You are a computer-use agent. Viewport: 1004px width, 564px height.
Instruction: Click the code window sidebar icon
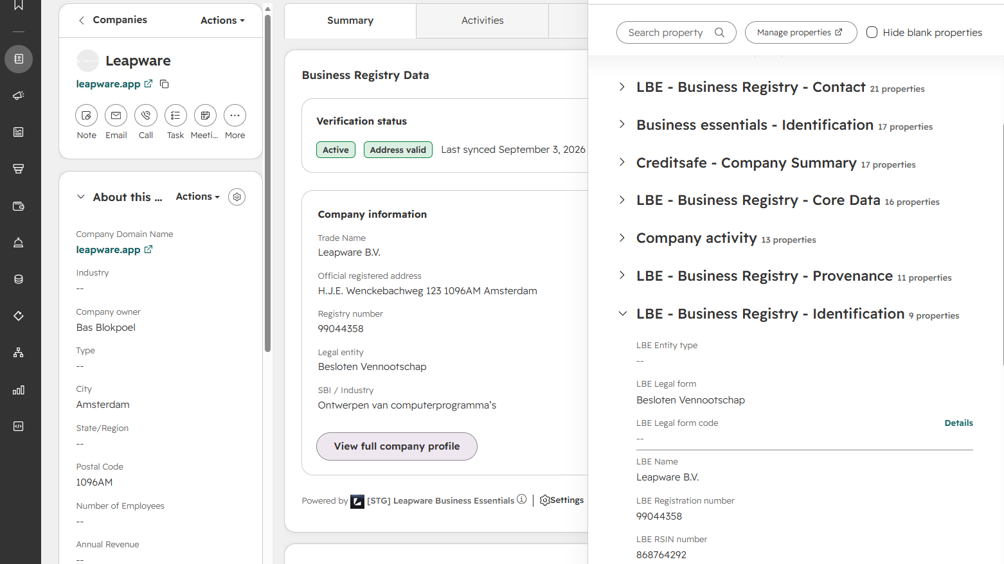click(19, 427)
